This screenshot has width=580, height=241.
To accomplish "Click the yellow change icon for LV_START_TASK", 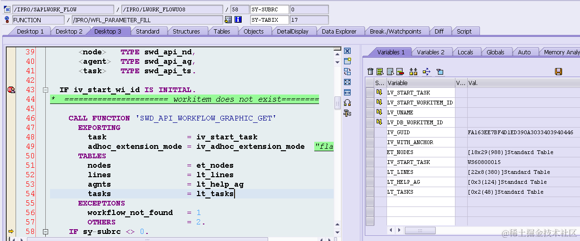I will [379, 93].
